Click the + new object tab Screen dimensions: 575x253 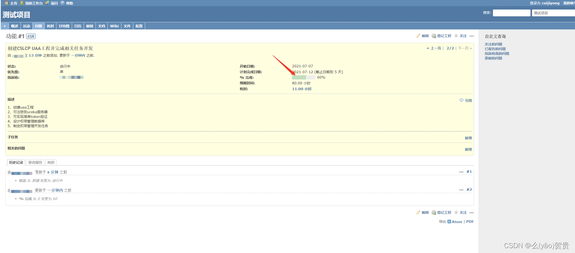click(5, 26)
